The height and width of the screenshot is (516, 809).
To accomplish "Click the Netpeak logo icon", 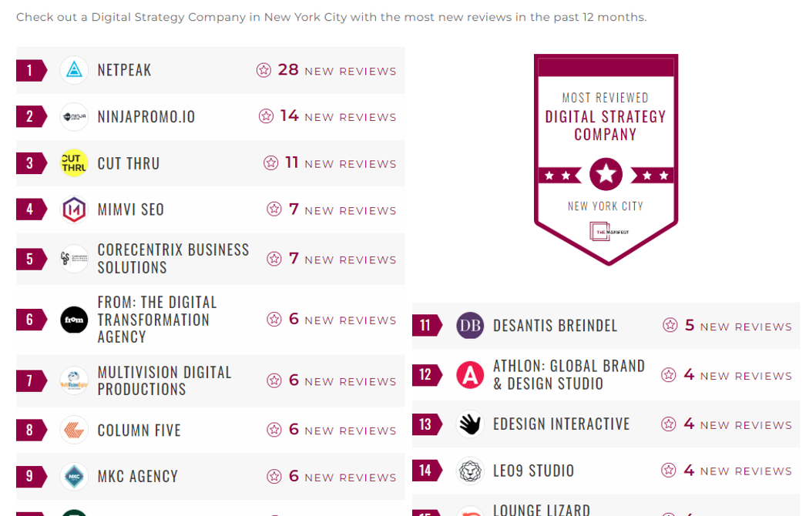I will (x=75, y=70).
